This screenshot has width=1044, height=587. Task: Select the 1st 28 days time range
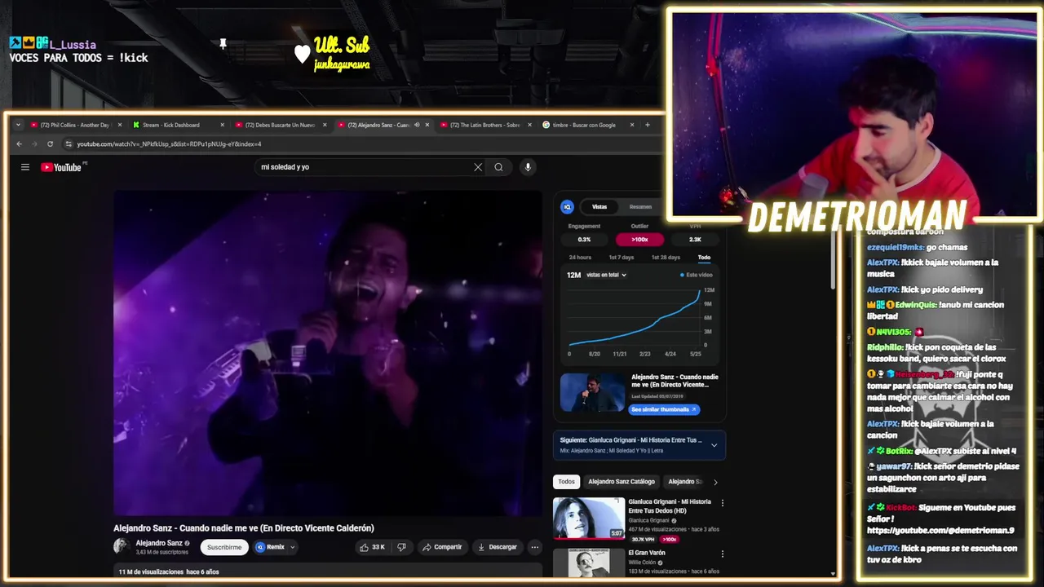[666, 258]
